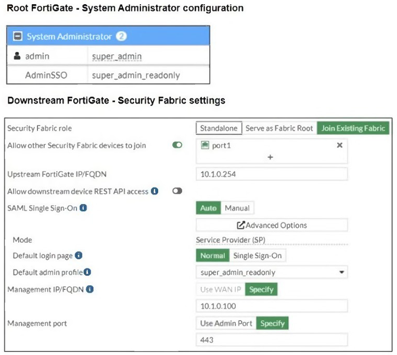Click info icon next to SAML Single Sign-On

[83, 208]
